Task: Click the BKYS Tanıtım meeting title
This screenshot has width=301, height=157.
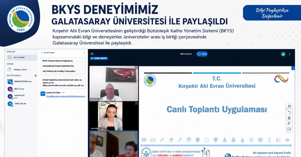Action: pyautogui.click(x=186, y=54)
